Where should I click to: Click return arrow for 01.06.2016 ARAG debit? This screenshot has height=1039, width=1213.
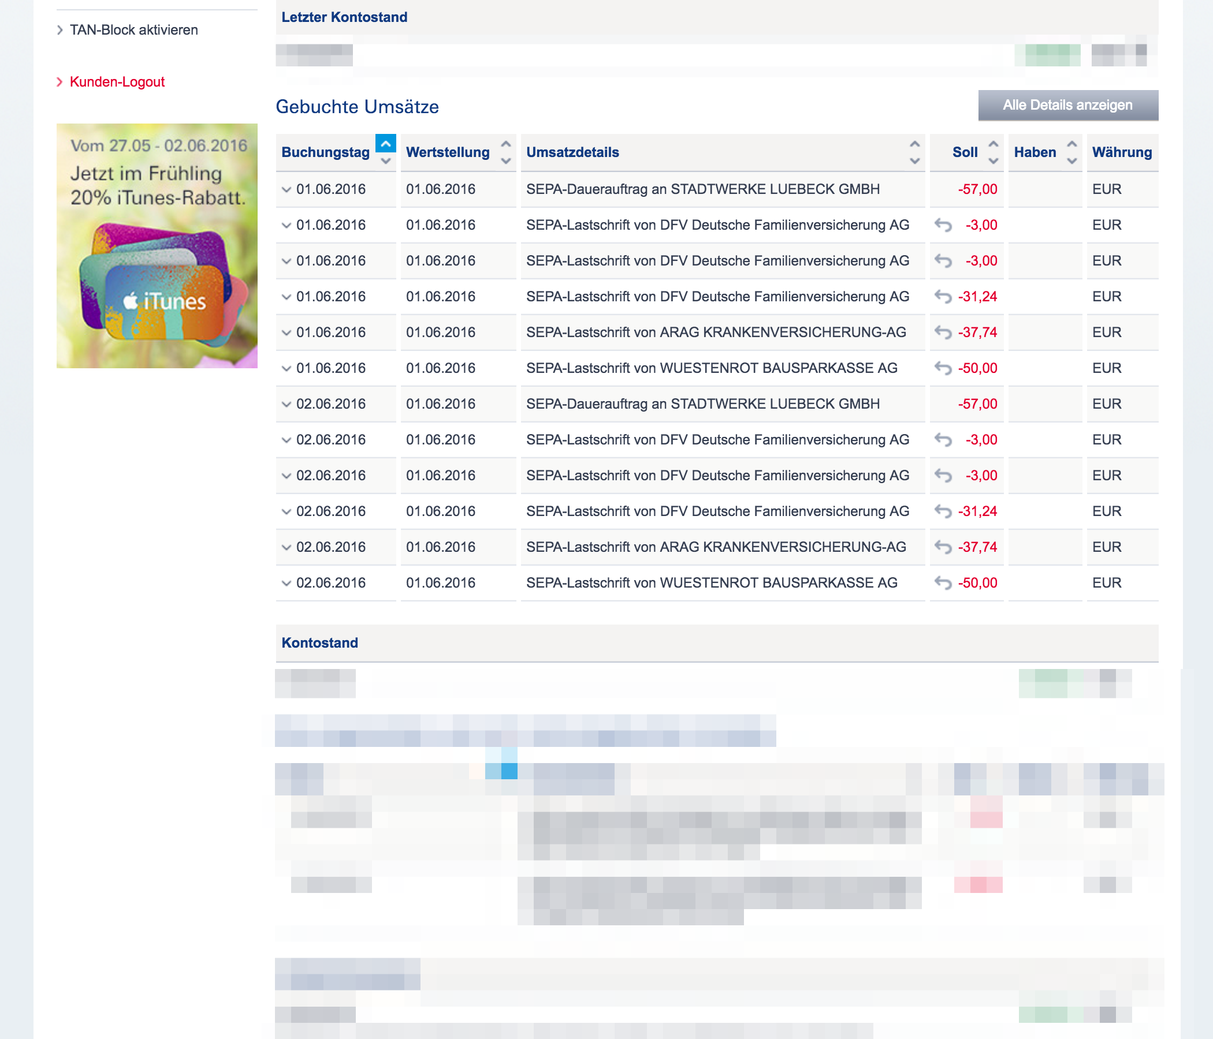(943, 332)
